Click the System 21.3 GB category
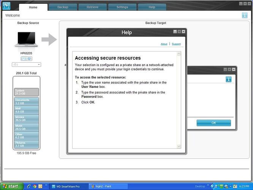 pos(26,92)
